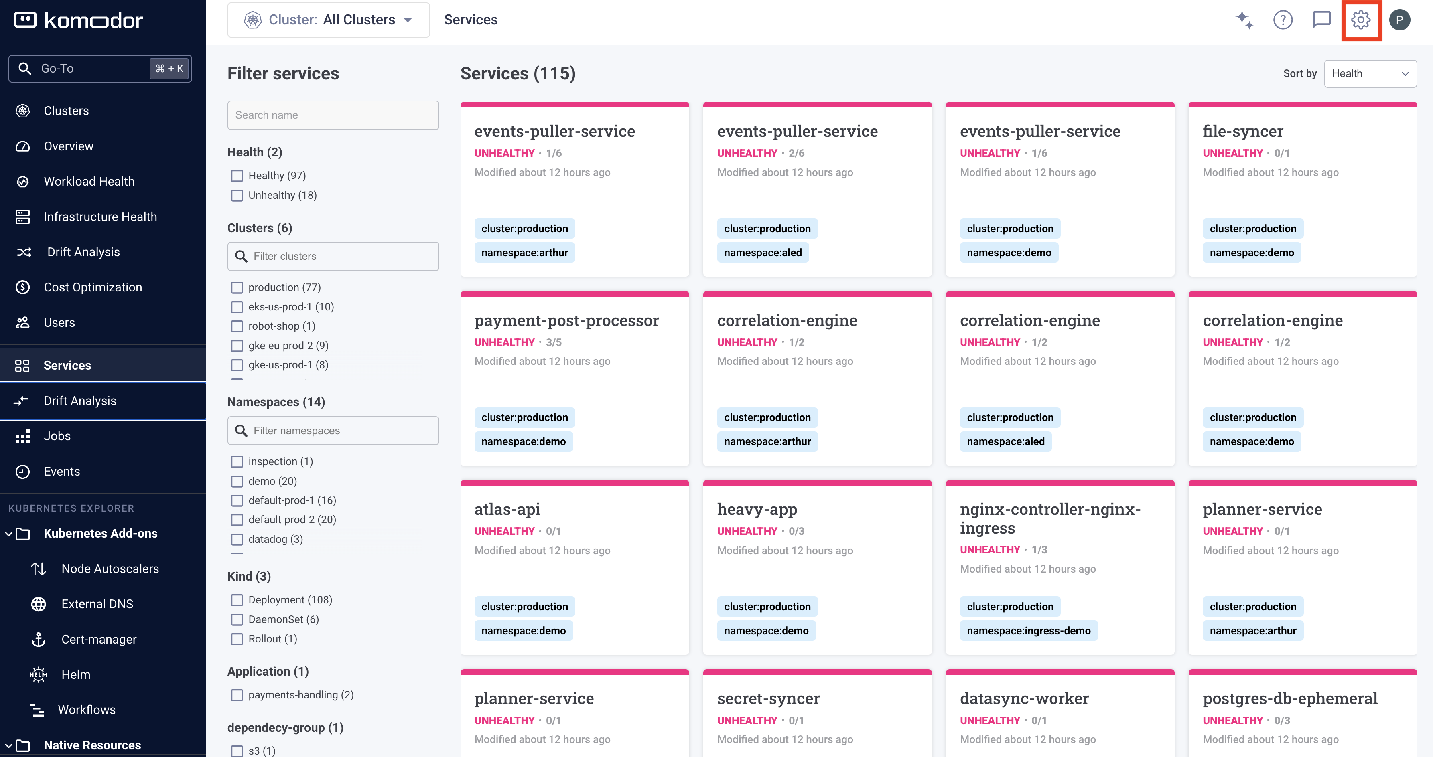Viewport: 1433px width, 757px height.
Task: Open the help question mark icon
Action: coord(1283,20)
